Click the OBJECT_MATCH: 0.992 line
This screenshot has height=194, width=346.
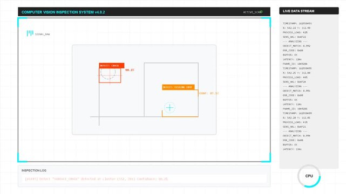296,46
